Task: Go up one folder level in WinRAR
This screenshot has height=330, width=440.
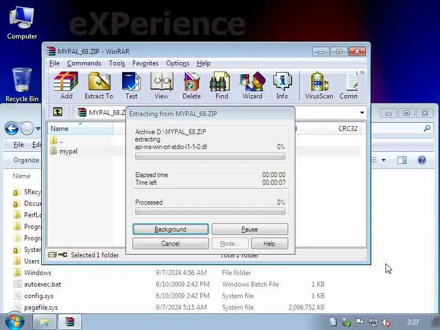Action: click(58, 112)
